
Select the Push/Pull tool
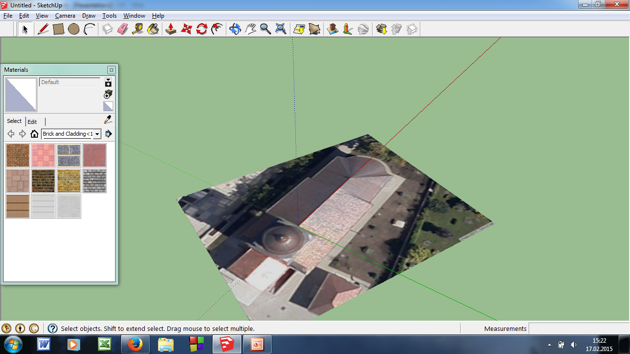click(171, 29)
